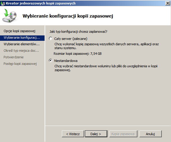
Task: Click the Niestandardowa option label
Action: [x=66, y=61]
